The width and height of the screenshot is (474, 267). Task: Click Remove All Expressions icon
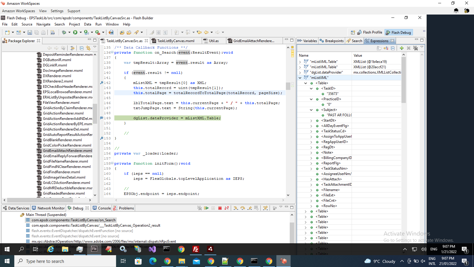click(x=415, y=48)
